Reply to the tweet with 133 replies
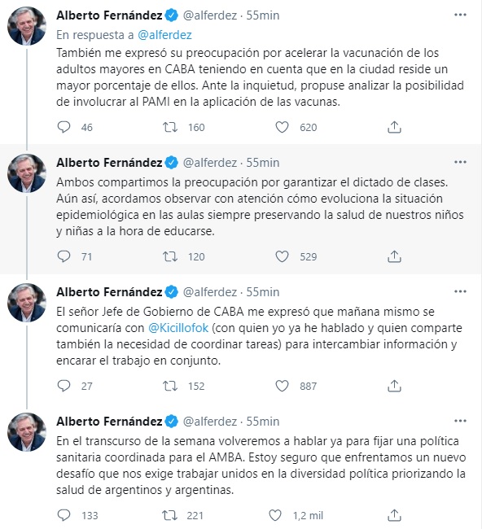Screen dimensions: 482x529 [x=64, y=515]
